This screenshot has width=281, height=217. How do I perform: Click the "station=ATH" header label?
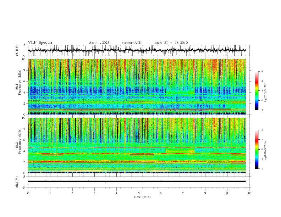point(132,43)
